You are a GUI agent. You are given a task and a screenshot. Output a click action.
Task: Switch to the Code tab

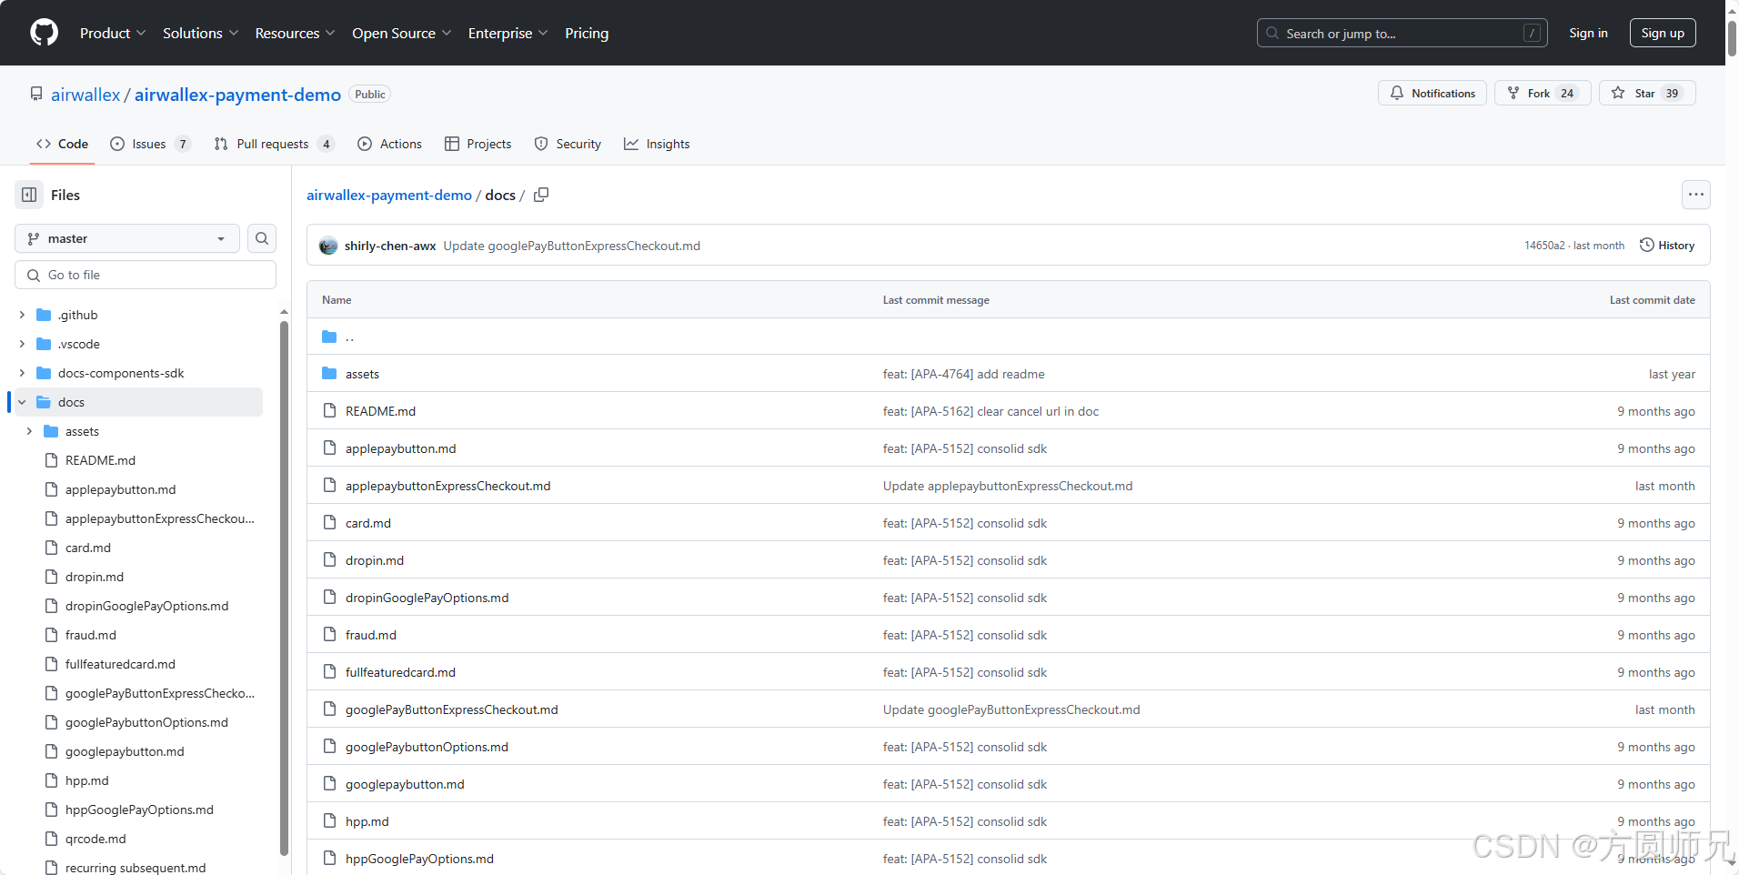click(62, 144)
